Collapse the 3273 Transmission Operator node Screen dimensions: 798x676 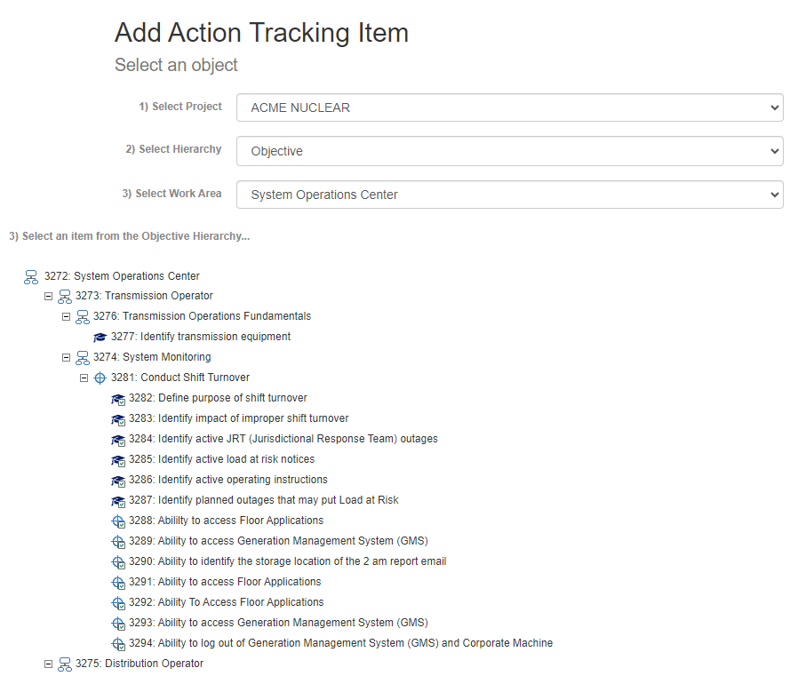point(49,297)
